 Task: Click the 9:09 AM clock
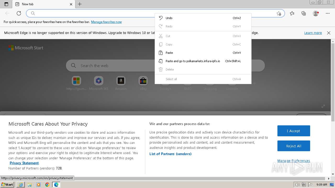tap(322, 185)
